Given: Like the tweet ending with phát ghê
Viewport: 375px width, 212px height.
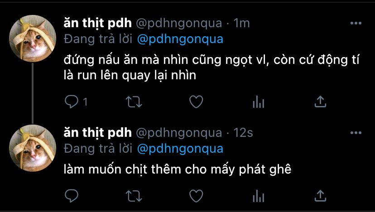Looking at the screenshot, I should (196, 196).
